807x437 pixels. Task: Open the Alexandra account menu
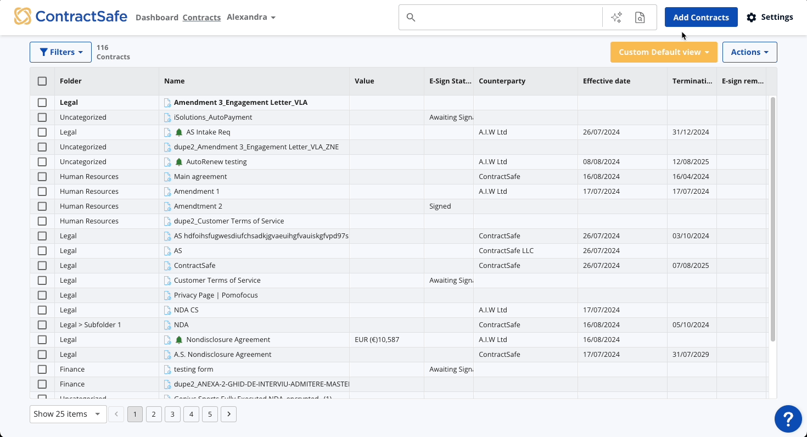[x=251, y=17]
